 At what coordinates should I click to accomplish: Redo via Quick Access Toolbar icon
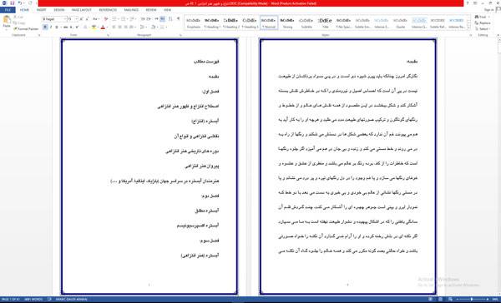(30, 3)
